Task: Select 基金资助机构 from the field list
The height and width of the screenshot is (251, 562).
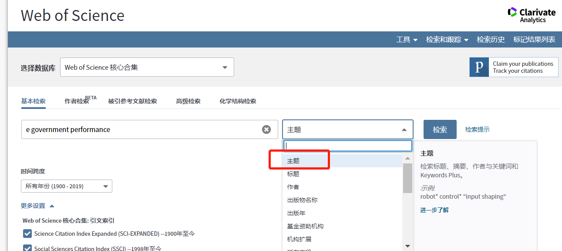Action: pos(343,226)
